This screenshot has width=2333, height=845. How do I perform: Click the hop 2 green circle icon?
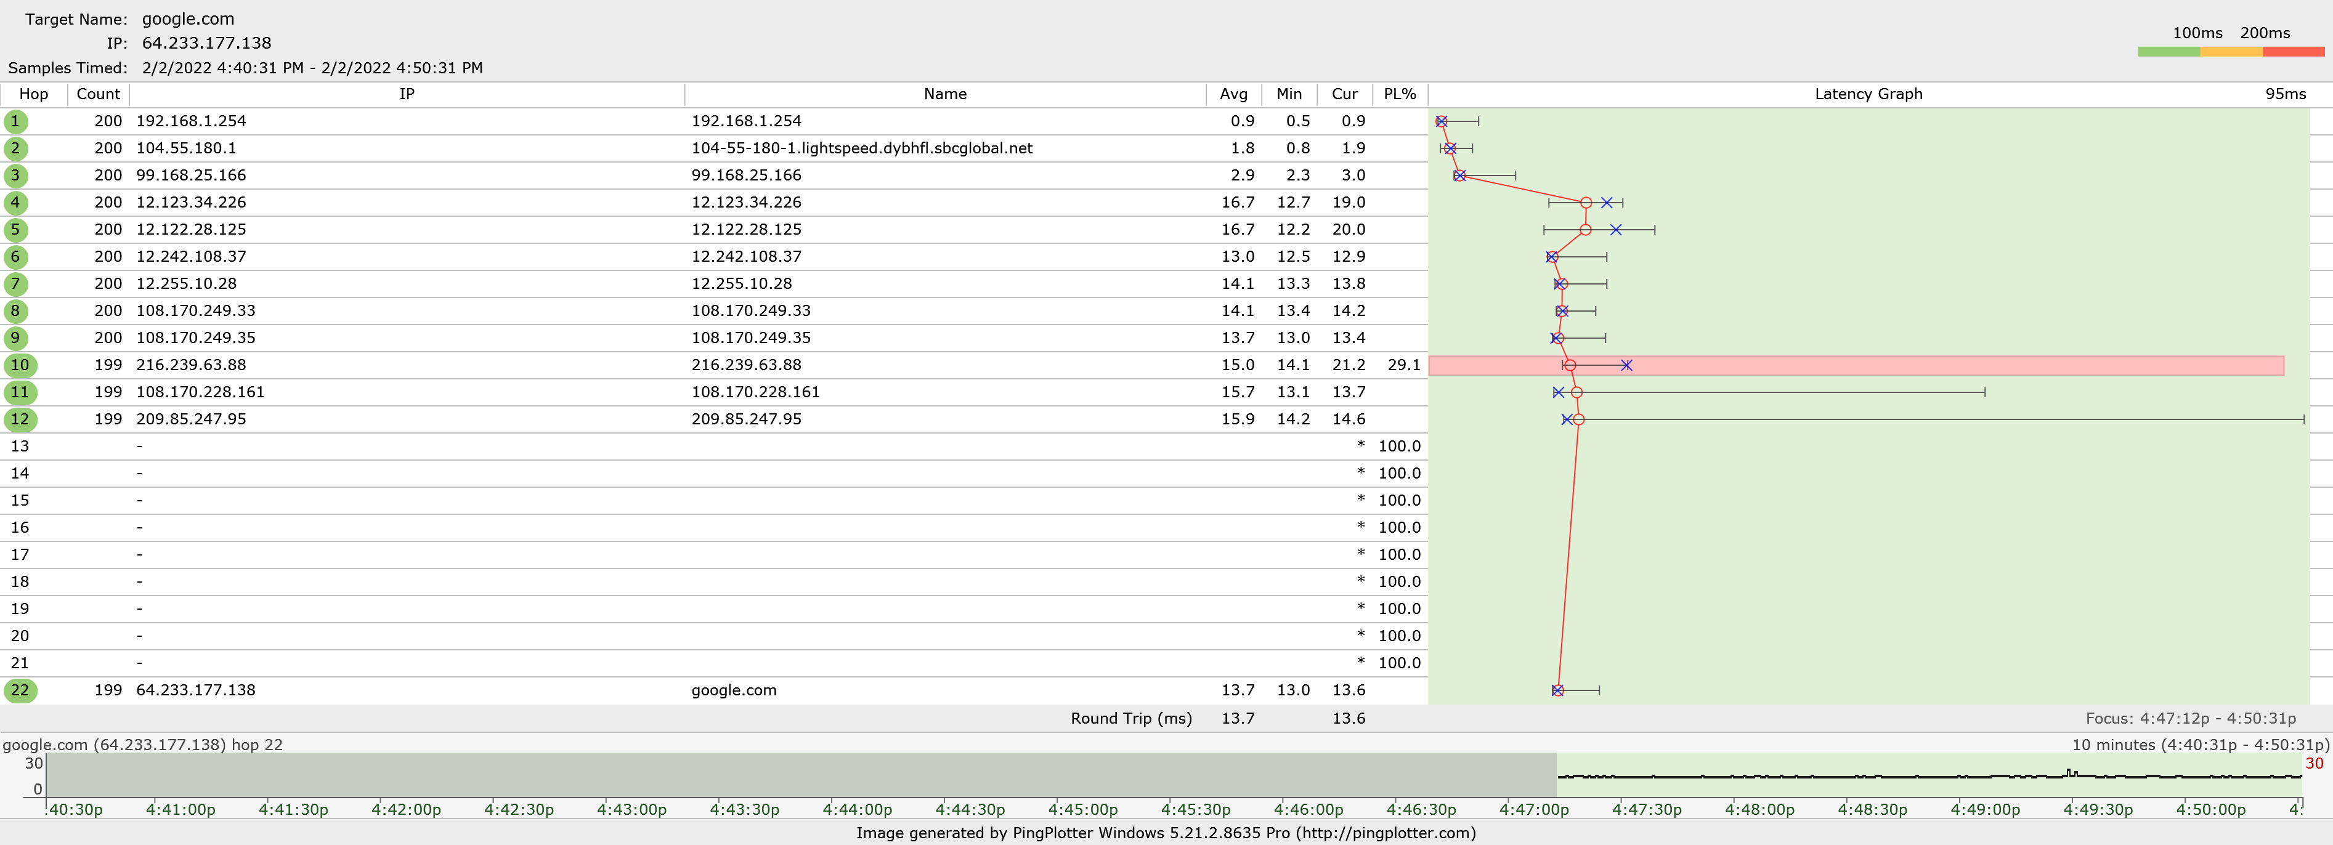(15, 148)
